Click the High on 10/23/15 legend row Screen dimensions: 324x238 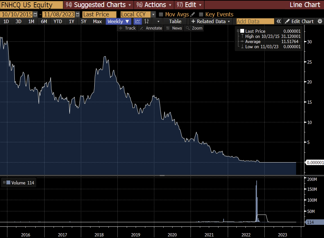pos(271,36)
